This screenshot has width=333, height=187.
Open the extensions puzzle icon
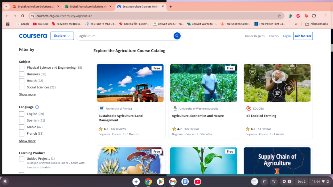[x=314, y=16]
